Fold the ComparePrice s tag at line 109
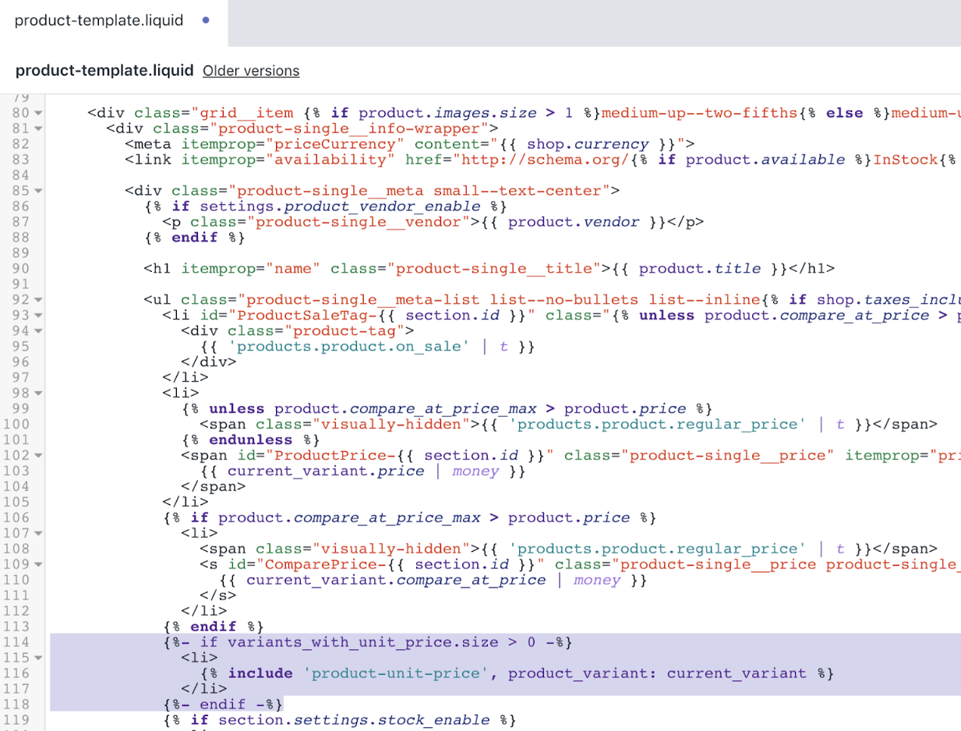Image resolution: width=961 pixels, height=731 pixels. (38, 564)
